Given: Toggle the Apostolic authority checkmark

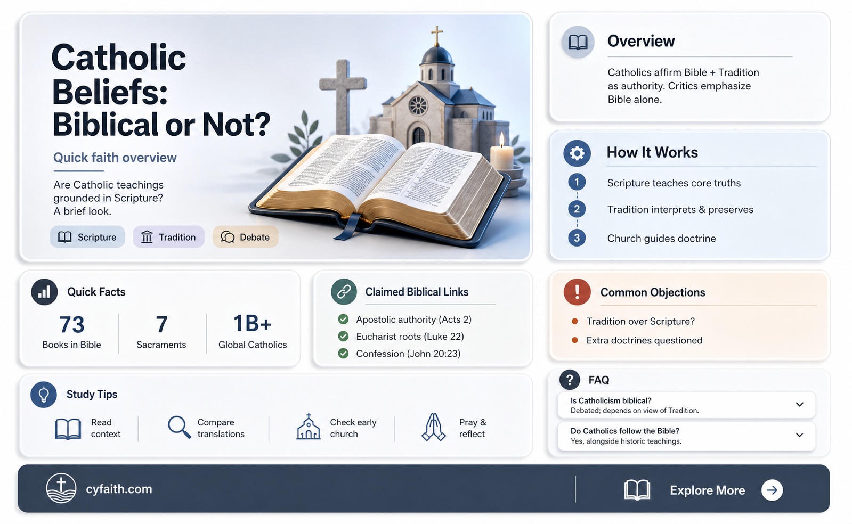Looking at the screenshot, I should [x=344, y=319].
